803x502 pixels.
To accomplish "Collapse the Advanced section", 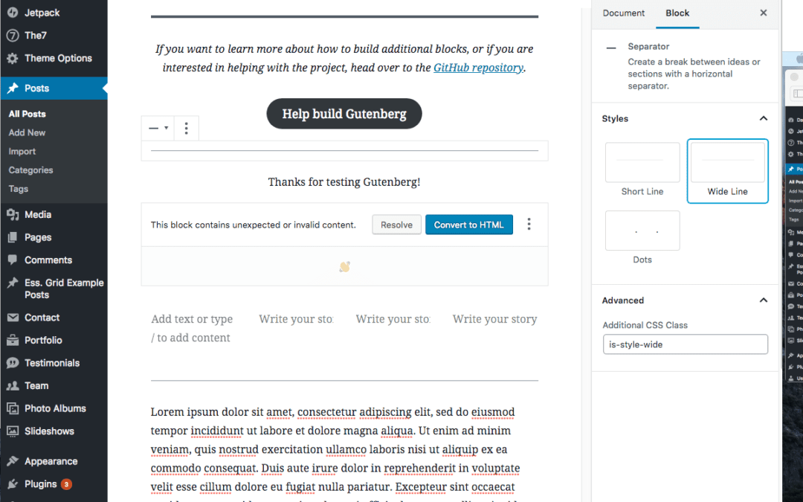I will tap(762, 300).
